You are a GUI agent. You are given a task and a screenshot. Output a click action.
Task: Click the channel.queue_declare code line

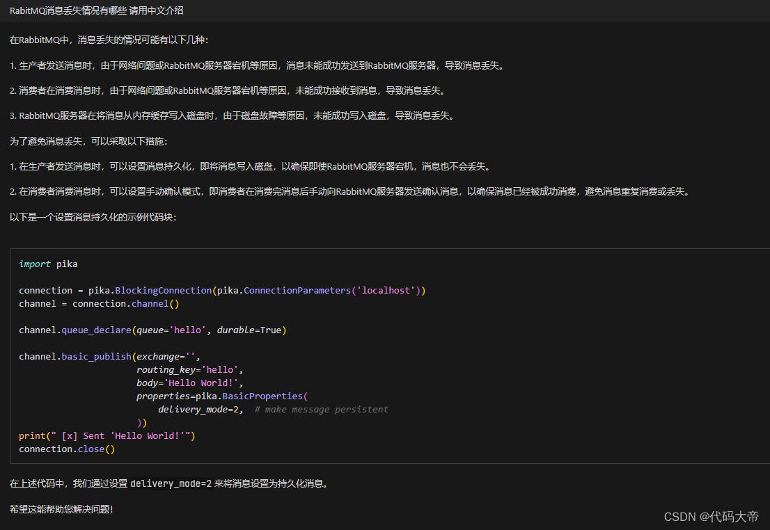(152, 330)
